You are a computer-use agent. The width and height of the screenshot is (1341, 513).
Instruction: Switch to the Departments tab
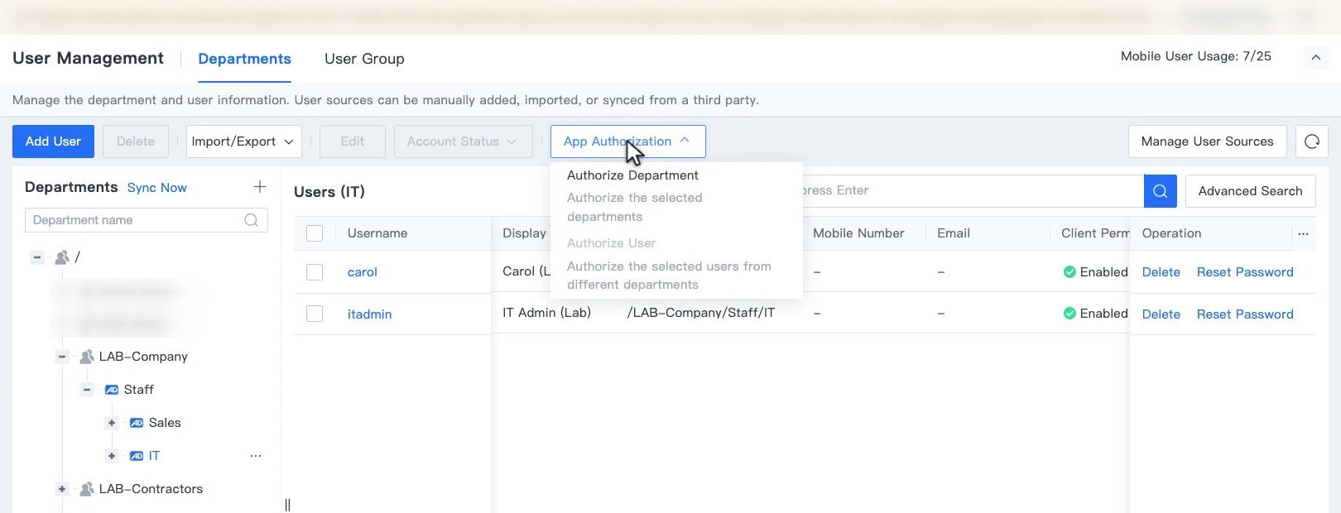244,59
